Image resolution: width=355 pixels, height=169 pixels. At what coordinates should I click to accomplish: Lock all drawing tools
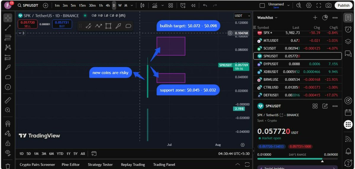pos(8,143)
